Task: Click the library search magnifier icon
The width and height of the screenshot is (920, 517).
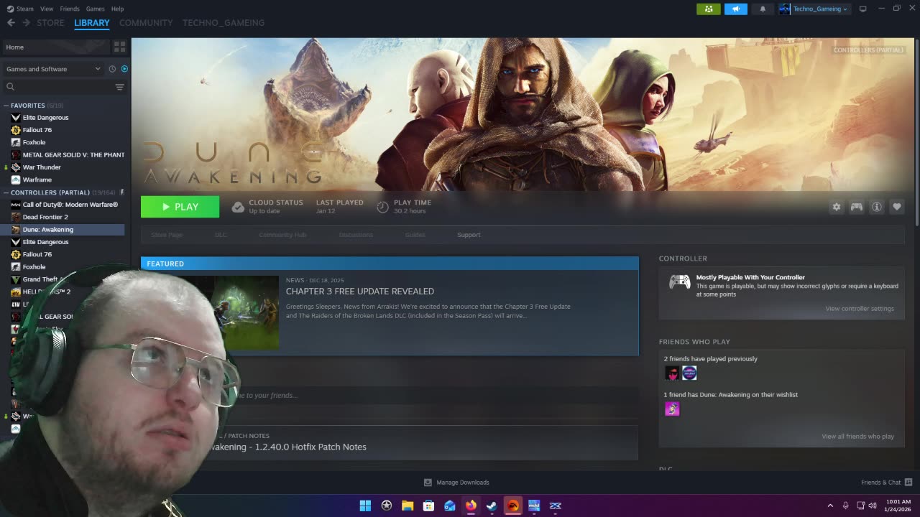Action: (x=10, y=87)
